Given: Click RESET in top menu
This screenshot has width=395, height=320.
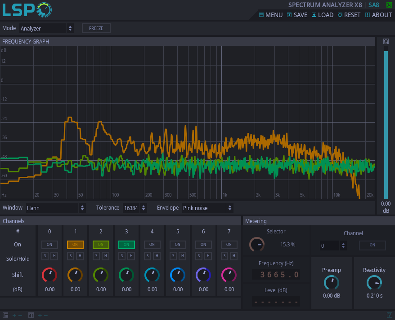Looking at the screenshot, I should click(349, 15).
